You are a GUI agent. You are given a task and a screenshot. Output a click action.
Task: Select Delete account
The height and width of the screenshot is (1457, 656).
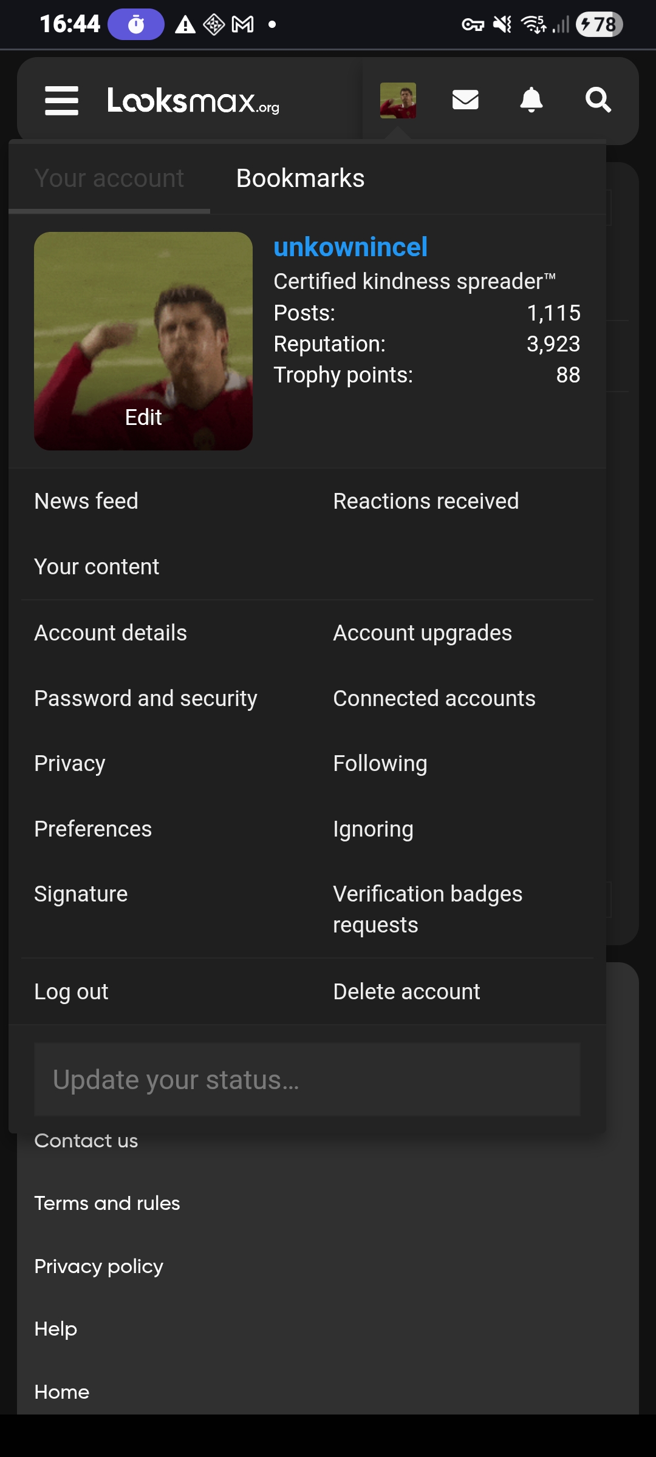pyautogui.click(x=406, y=992)
